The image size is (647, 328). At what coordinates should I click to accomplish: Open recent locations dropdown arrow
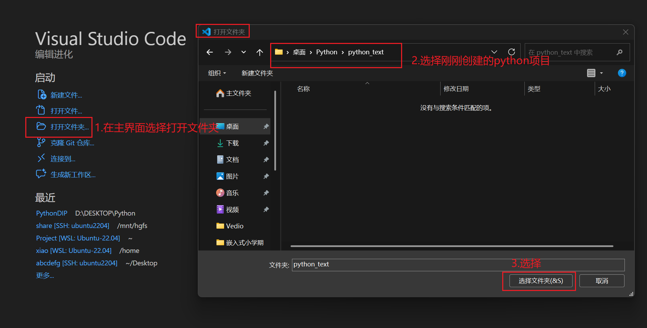[x=243, y=52]
